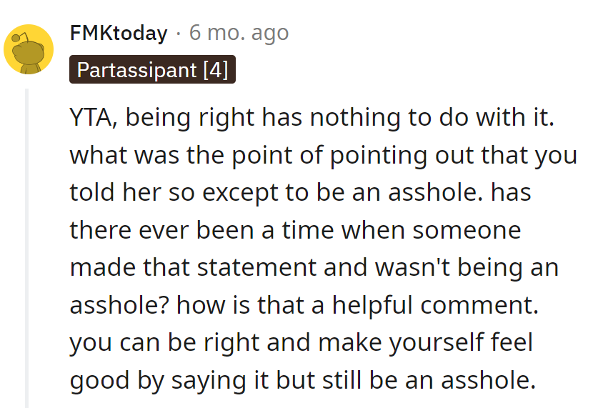Image resolution: width=603 pixels, height=408 pixels.
Task: Click the FMKtoday Snoo avatar icon
Action: click(x=29, y=49)
